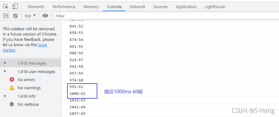Filter by No errors row
Screen dimensions: 279x117
click(x=30, y=80)
